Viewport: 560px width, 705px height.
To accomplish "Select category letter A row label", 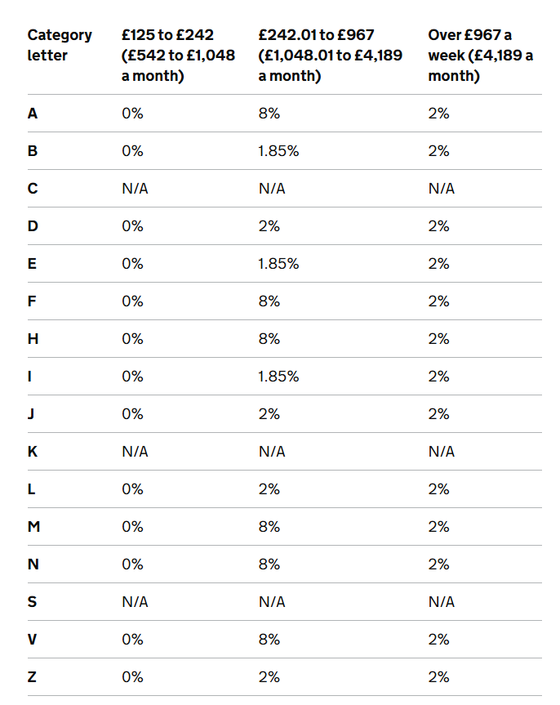I will pyautogui.click(x=33, y=114).
